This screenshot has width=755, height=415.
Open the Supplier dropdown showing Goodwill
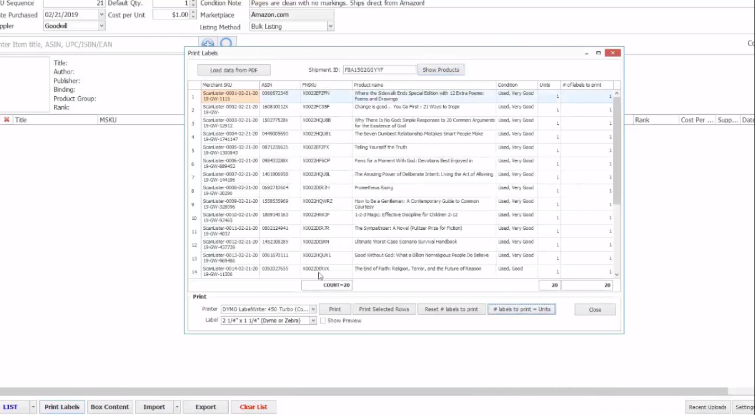click(101, 26)
